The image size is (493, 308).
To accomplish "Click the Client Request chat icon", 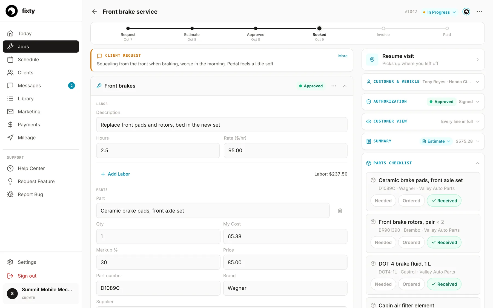I will (99, 56).
